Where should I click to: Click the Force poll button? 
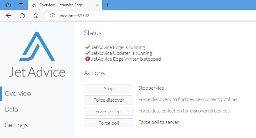click(x=109, y=123)
